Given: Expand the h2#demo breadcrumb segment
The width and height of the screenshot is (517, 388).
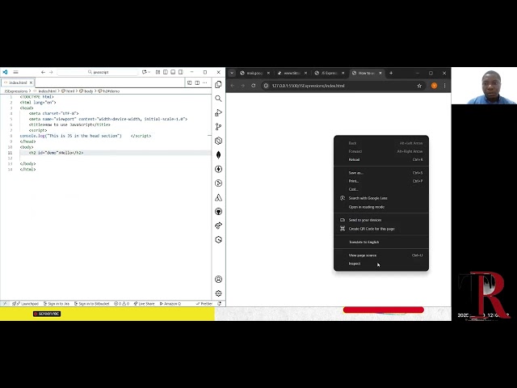Looking at the screenshot, I should tap(109, 91).
